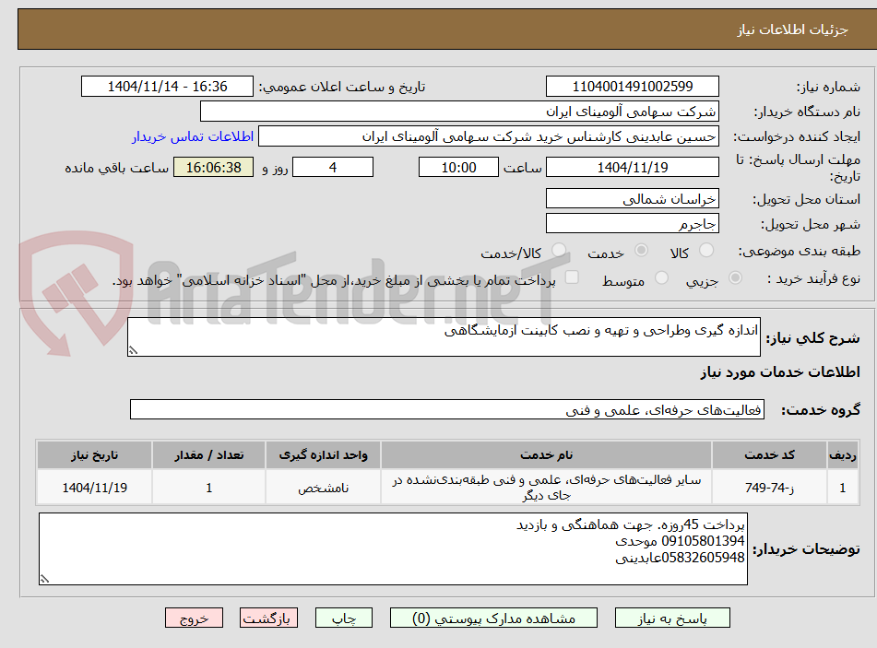Click the چاپ print button
877x648 pixels.
click(344, 619)
